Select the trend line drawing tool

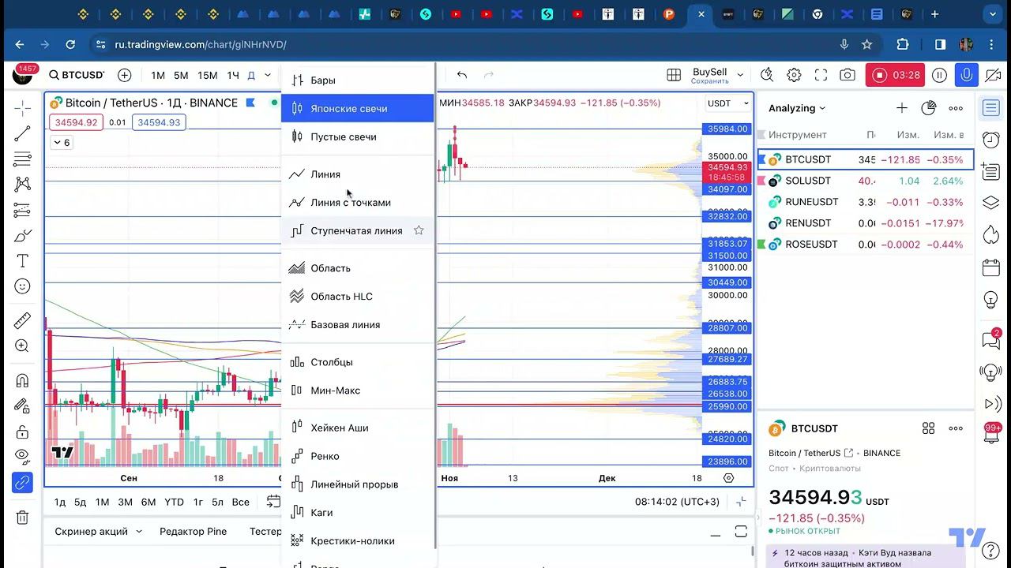coord(22,133)
